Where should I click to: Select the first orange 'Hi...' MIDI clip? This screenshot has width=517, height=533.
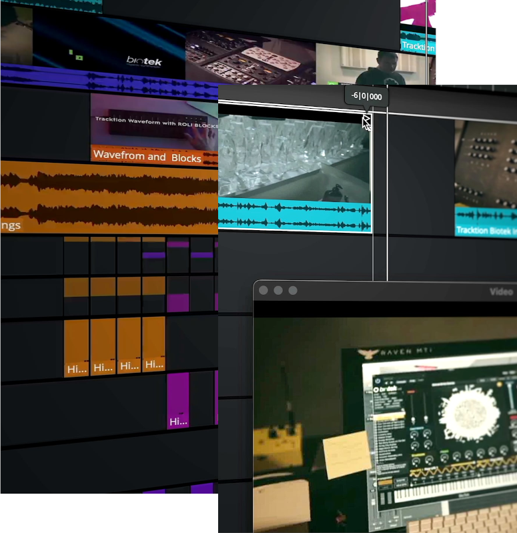[x=76, y=348]
